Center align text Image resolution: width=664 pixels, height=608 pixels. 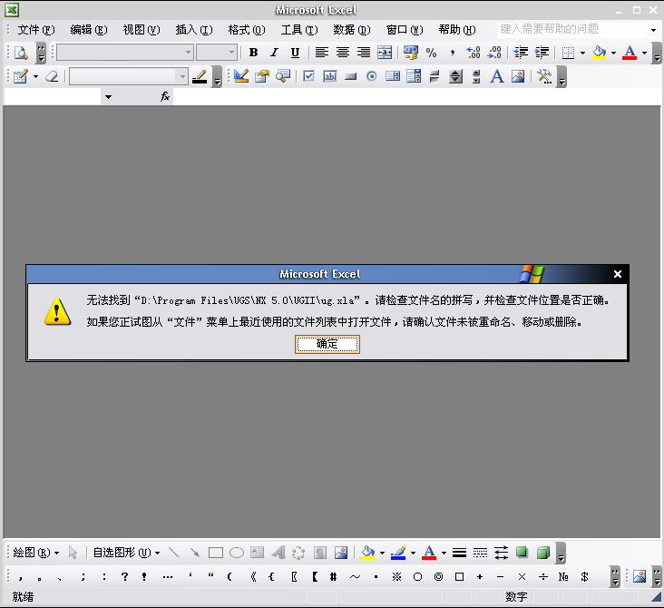coord(343,53)
